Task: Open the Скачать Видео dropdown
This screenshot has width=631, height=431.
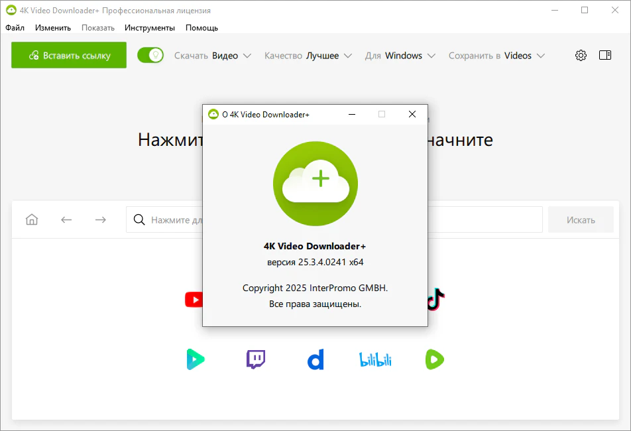Action: (213, 56)
